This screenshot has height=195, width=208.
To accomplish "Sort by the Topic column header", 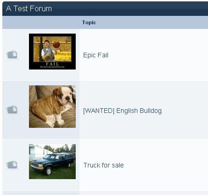I will point(89,22).
